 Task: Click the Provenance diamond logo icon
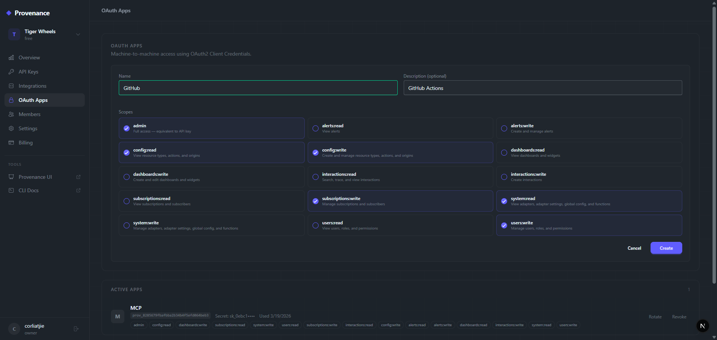(9, 13)
